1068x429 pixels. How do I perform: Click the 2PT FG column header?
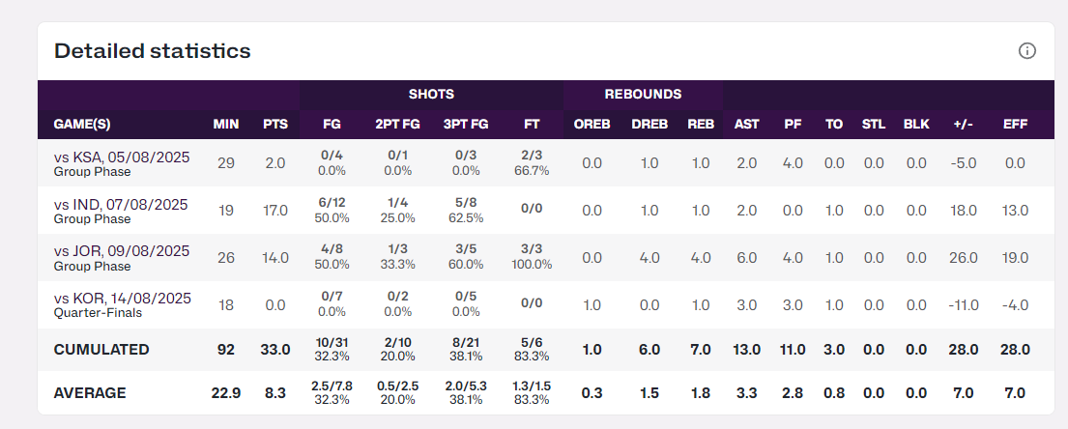coord(397,124)
